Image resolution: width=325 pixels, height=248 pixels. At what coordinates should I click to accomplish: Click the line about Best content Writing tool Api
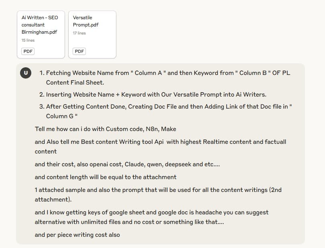160,147
